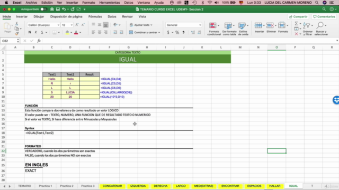Screen dimensions: 339x190
Task: Open Ordenar y filtrar
Action: pos(308,29)
